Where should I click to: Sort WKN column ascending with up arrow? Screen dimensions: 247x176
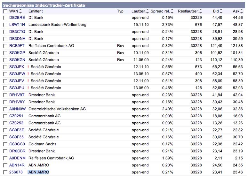click(21, 10)
